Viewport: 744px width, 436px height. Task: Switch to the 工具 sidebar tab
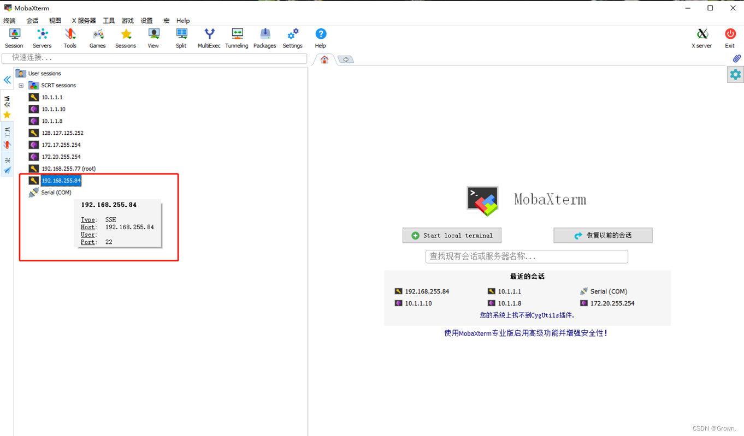(7, 138)
